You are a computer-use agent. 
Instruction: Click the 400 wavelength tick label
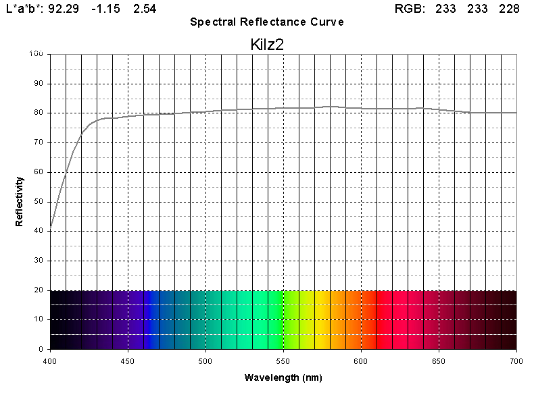coord(50,361)
